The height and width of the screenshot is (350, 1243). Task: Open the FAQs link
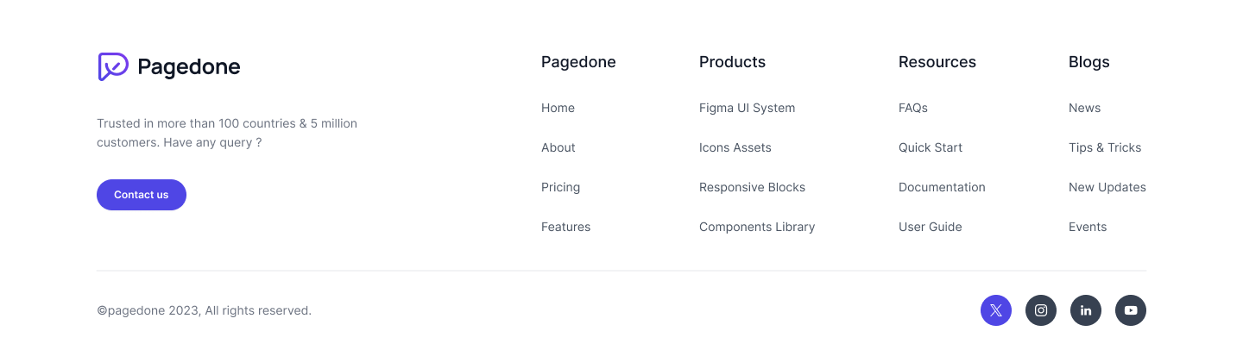[x=913, y=108]
